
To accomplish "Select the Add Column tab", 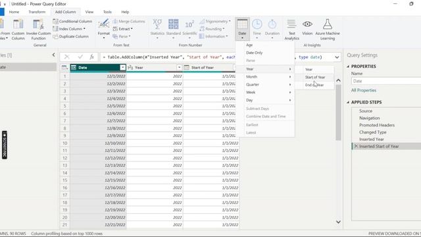I will coord(65,12).
